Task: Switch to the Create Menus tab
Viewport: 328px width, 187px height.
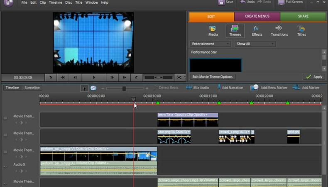Action: [x=257, y=16]
